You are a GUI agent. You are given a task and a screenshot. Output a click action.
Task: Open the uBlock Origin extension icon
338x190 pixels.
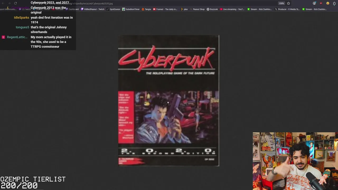point(321,3)
